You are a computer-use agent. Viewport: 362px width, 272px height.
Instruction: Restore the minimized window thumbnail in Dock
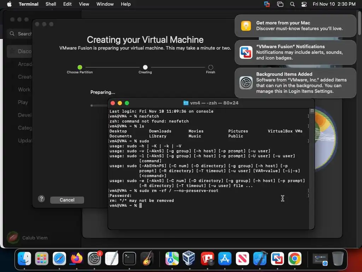tap(320, 259)
